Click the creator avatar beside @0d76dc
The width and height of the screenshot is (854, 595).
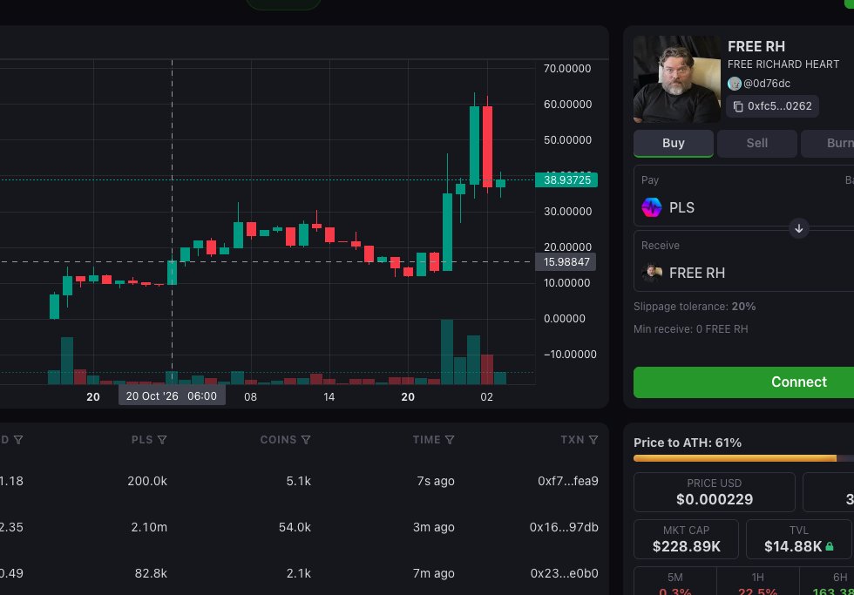(734, 84)
